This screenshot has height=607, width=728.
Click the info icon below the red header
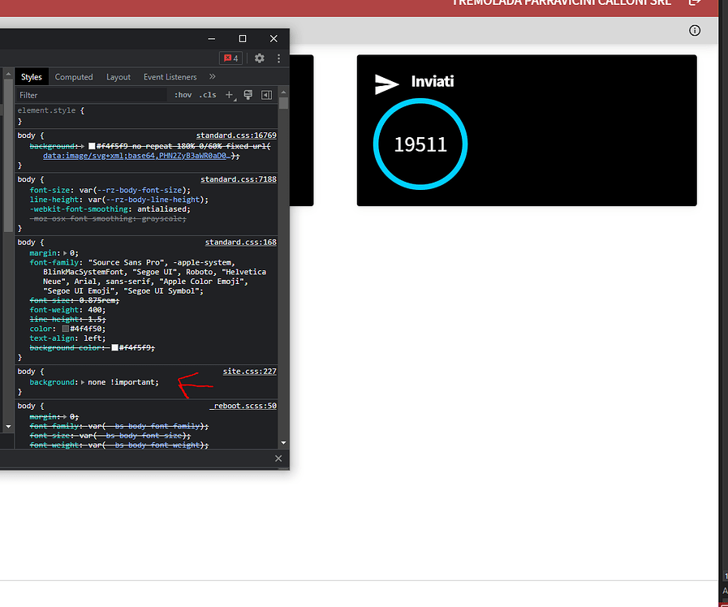click(695, 30)
